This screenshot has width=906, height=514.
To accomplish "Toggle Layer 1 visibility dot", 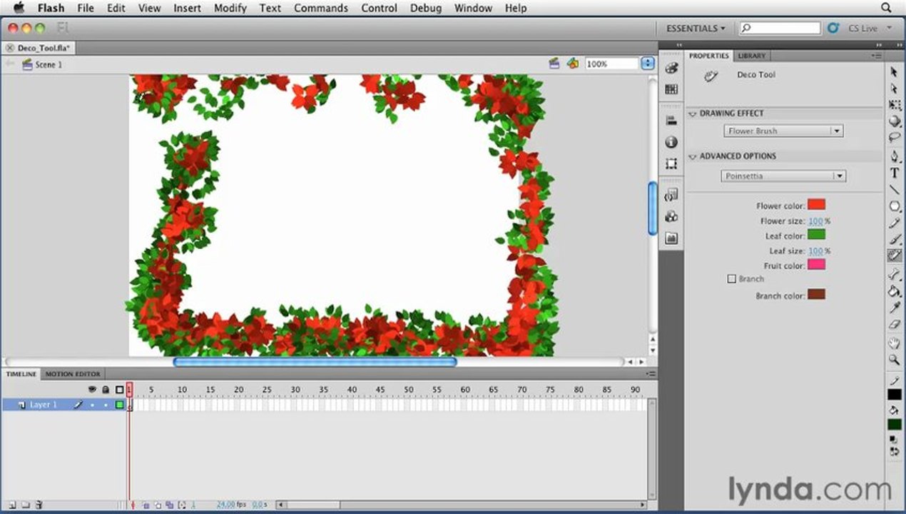I will coord(92,405).
